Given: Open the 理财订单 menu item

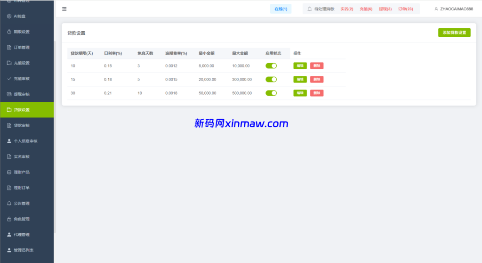Looking at the screenshot, I should (27, 188).
